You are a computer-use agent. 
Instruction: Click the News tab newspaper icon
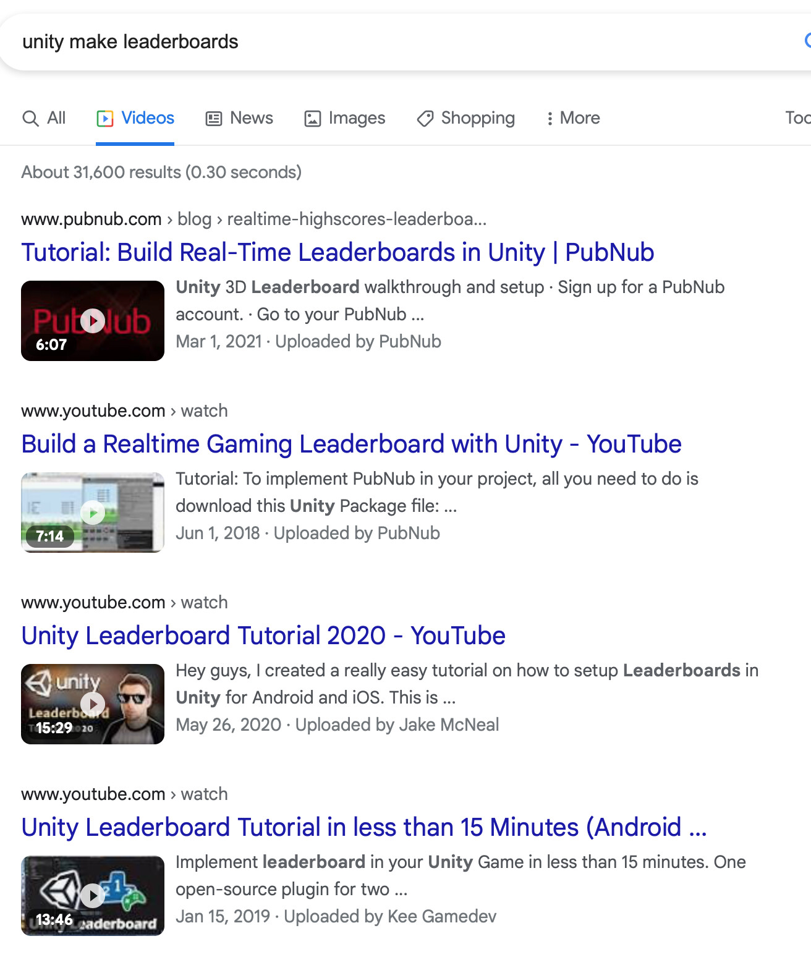tap(214, 118)
